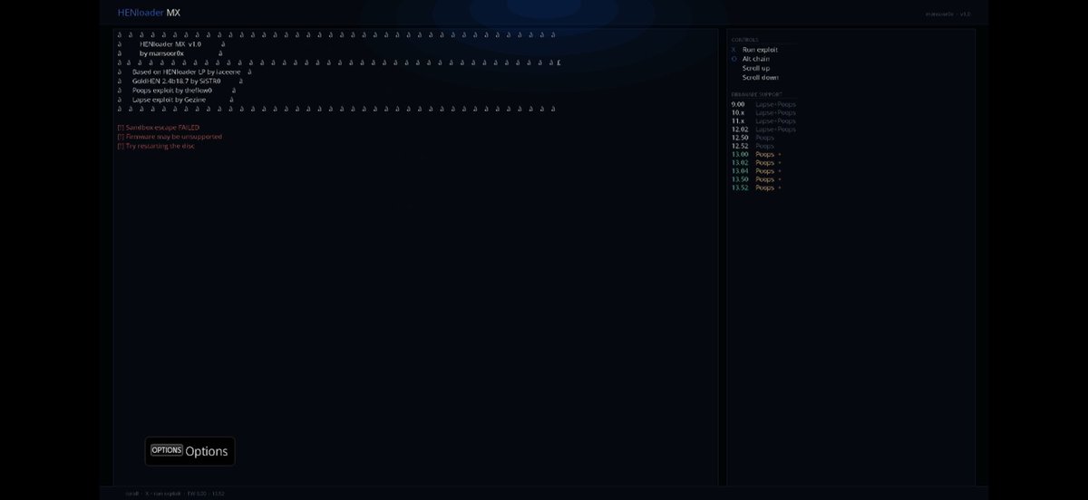Select firmware row 12.02
The image size is (1088, 500).
pos(763,130)
